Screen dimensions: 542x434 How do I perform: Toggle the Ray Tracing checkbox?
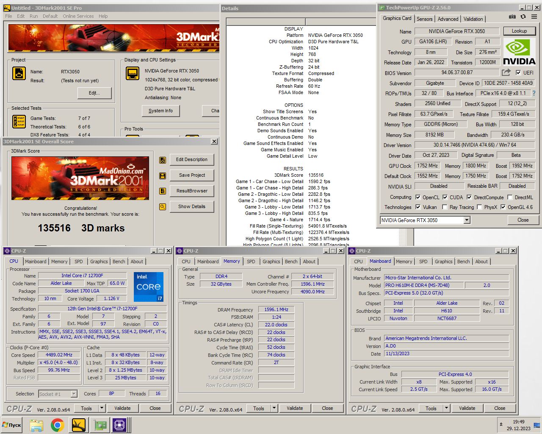point(445,207)
